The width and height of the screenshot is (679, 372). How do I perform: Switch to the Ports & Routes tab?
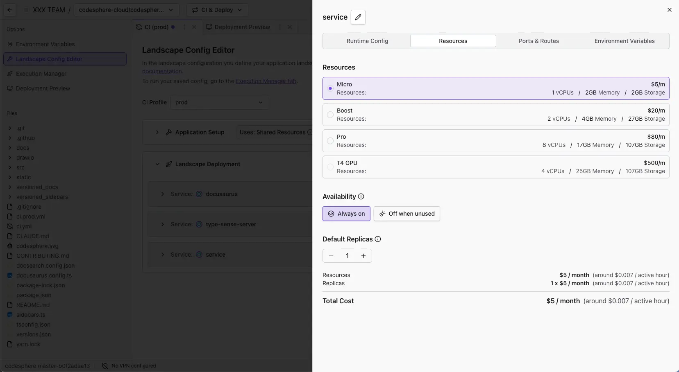coord(538,41)
